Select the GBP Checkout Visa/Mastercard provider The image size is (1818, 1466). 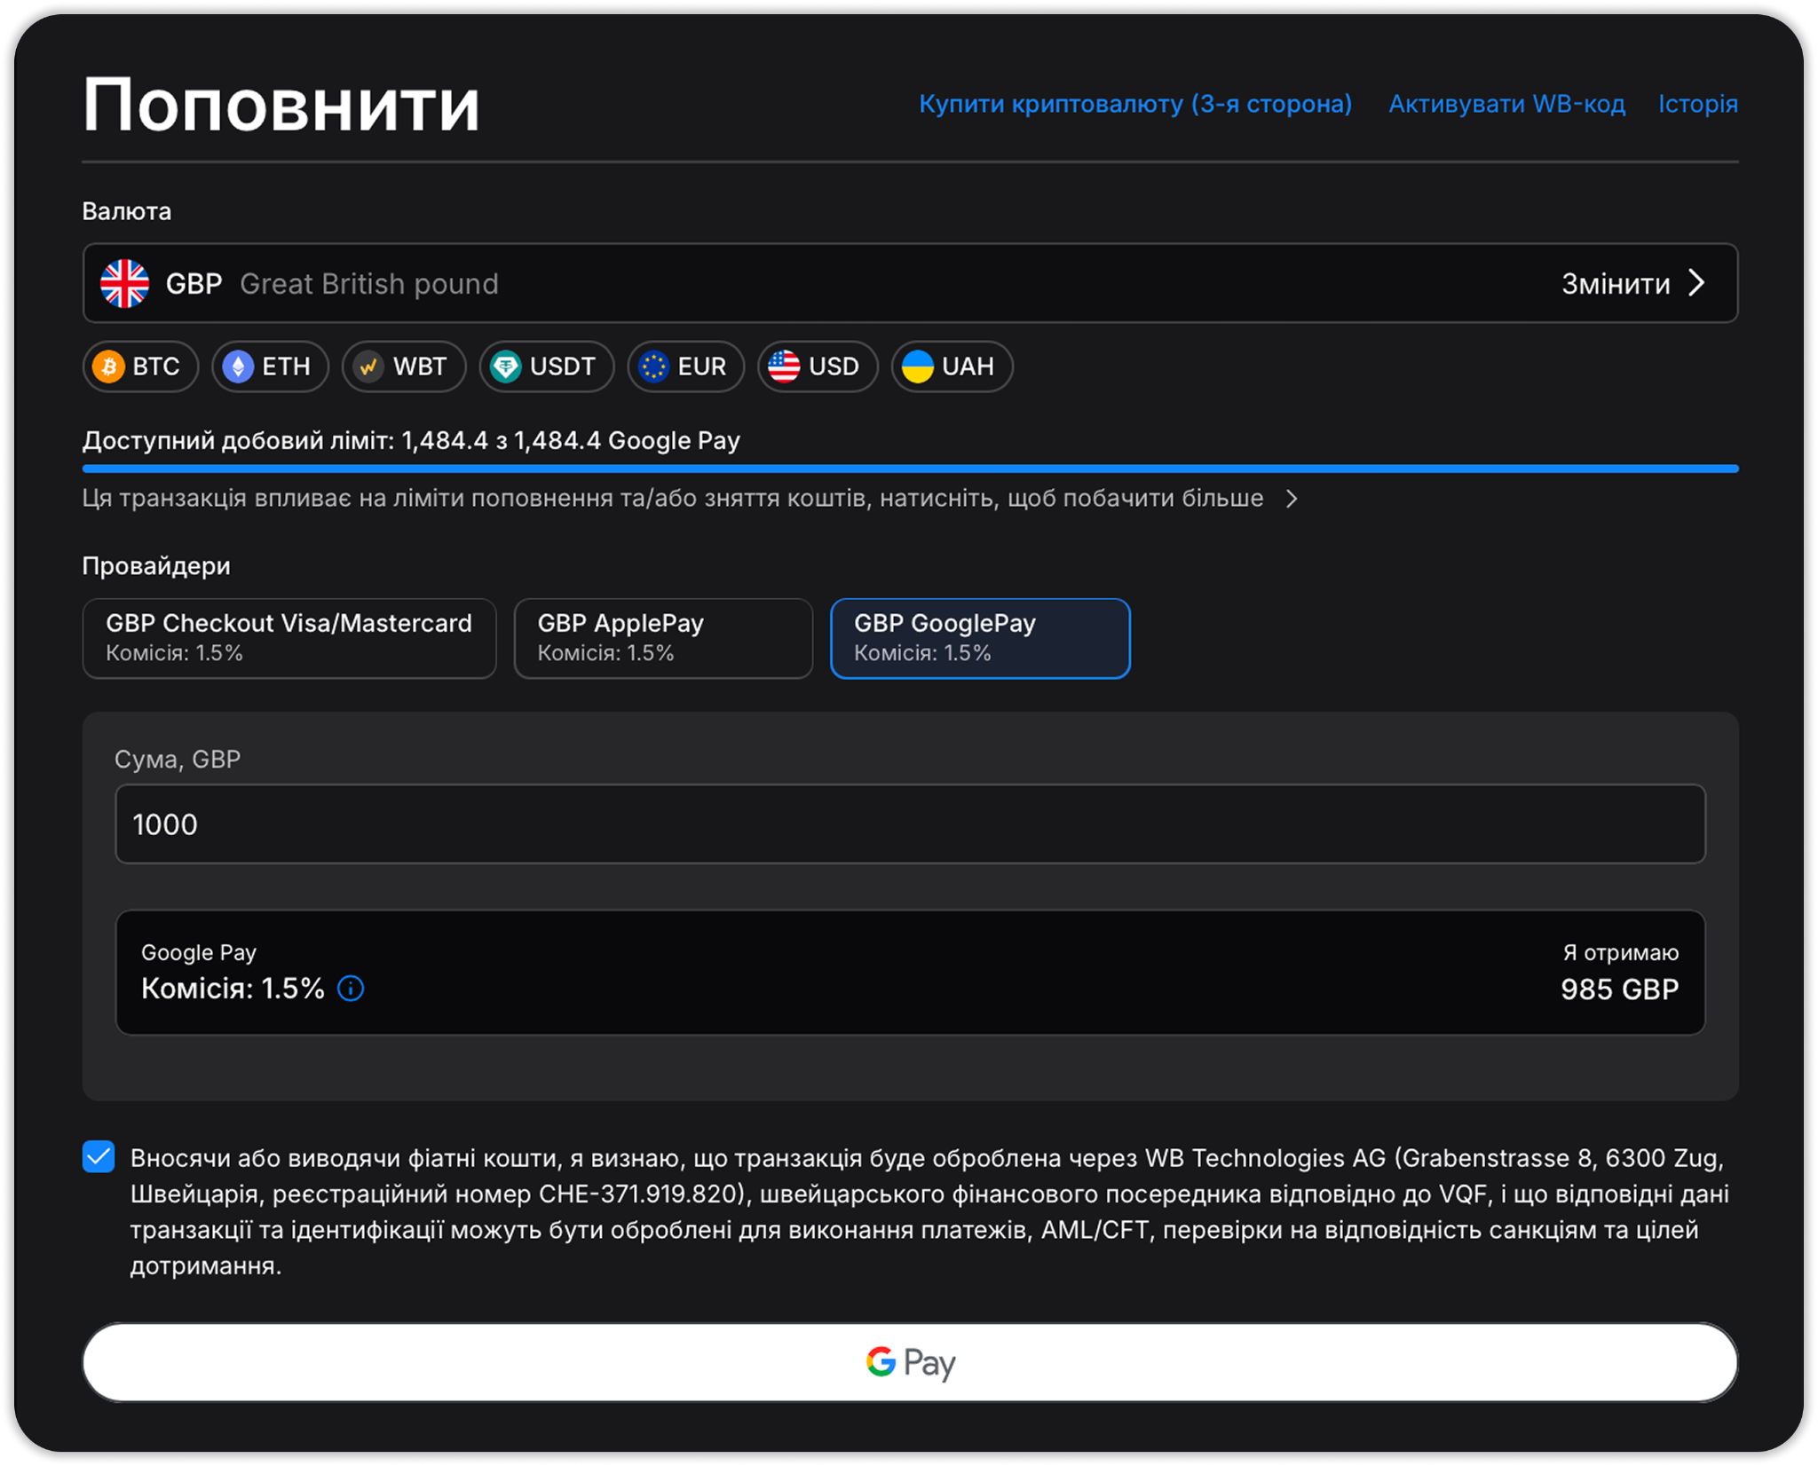point(289,638)
